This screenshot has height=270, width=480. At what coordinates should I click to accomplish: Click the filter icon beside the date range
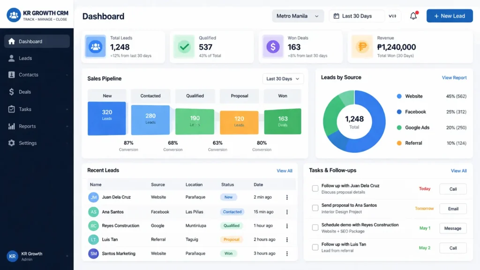393,15
